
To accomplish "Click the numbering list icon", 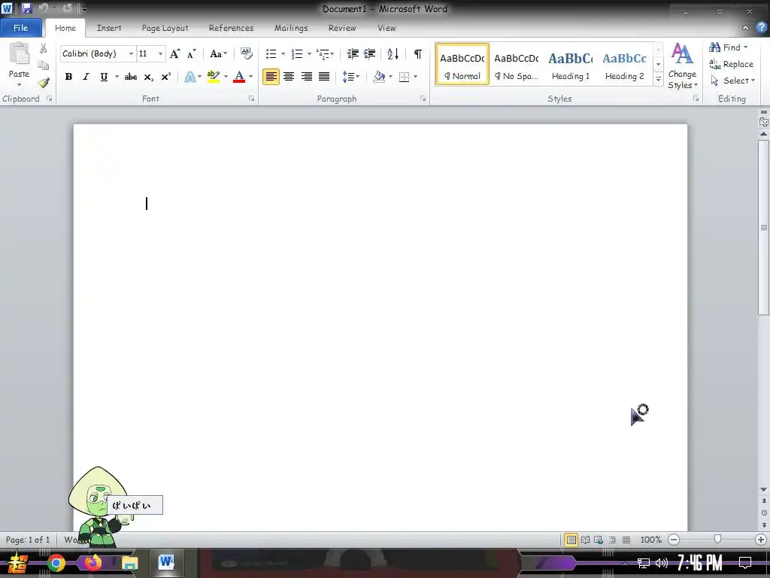I will click(x=296, y=53).
